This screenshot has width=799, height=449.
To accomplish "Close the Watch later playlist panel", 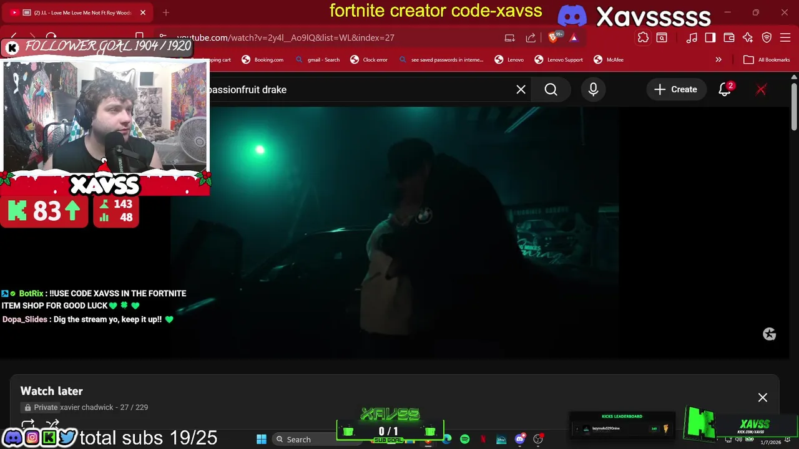I will click(763, 397).
